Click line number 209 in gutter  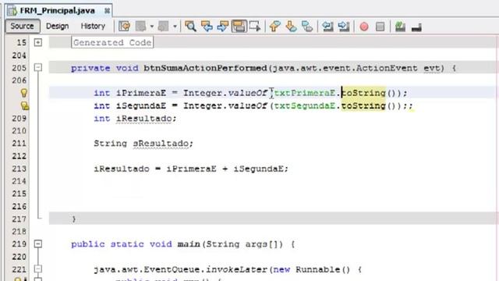pos(19,119)
